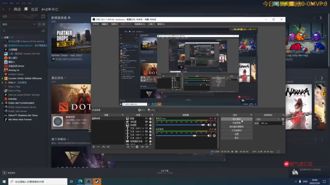Enable 工作室模式 studio mode button

tap(236, 130)
